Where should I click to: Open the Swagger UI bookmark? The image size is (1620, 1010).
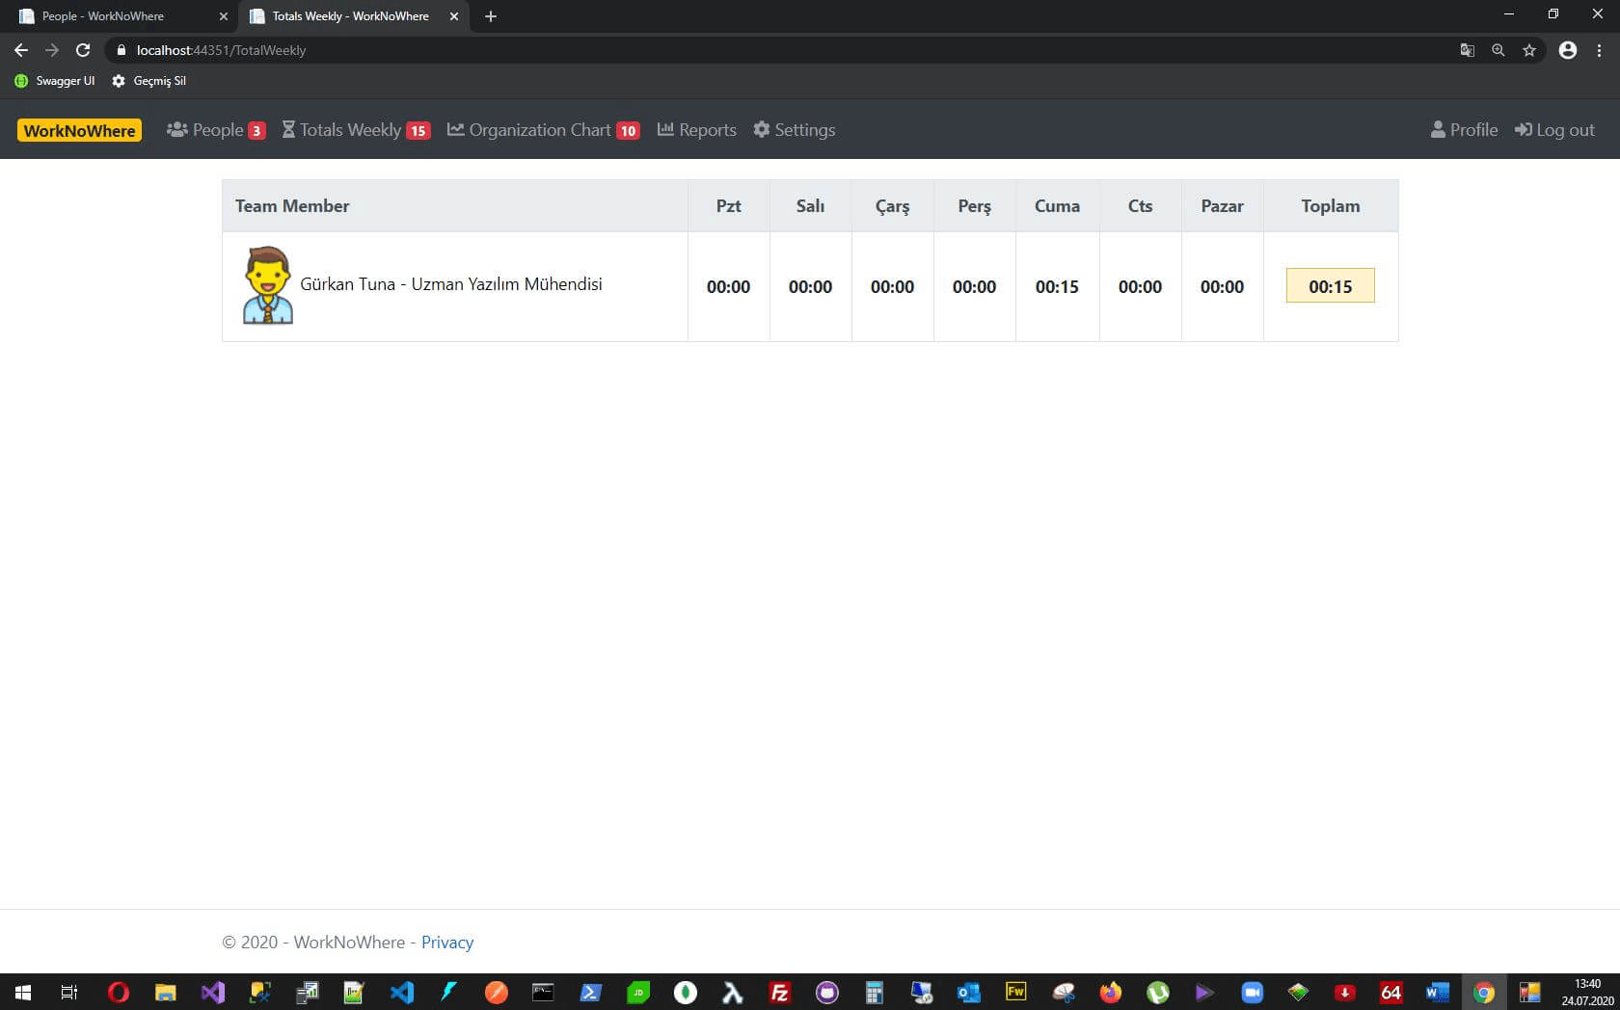(x=55, y=81)
